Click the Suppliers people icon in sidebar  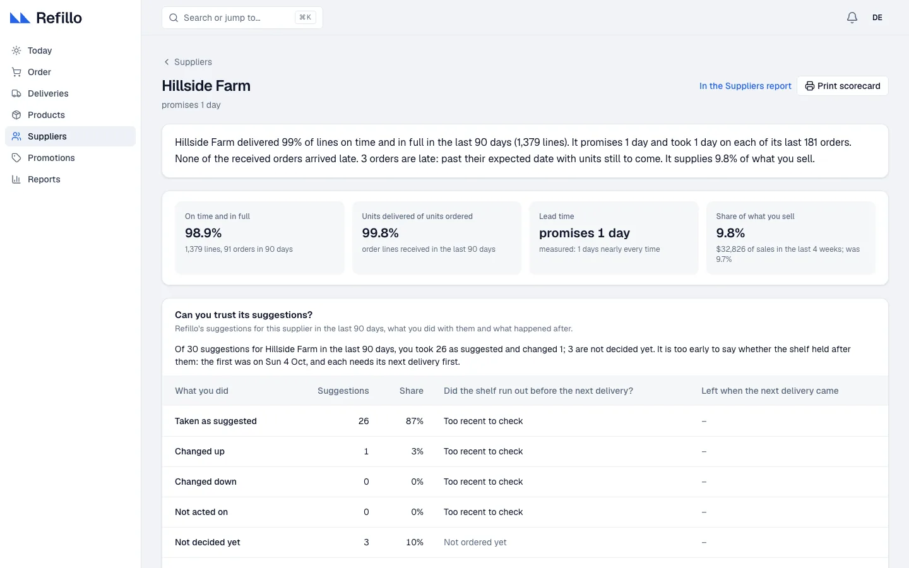16,136
